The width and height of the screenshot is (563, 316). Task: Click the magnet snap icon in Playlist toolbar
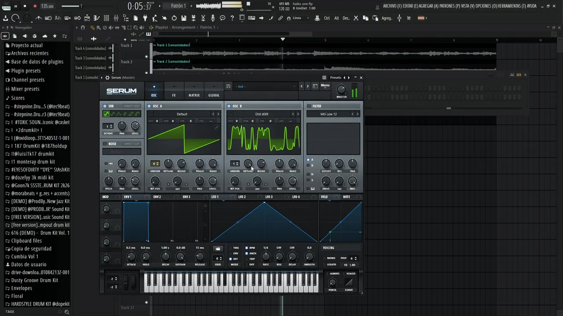pos(83,27)
